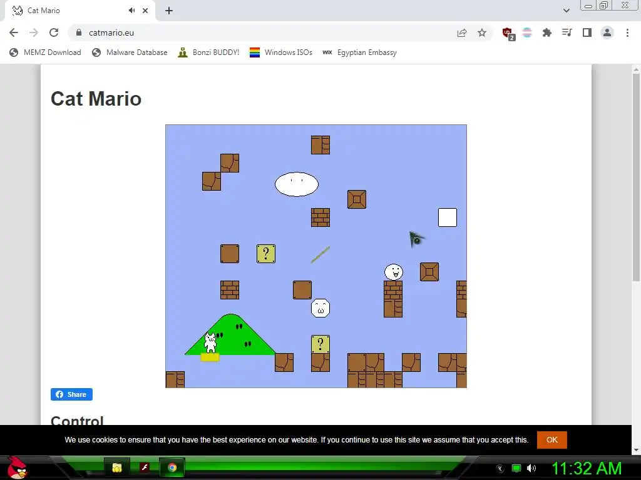This screenshot has height=480, width=641.
Task: Click the scrollbar up arrow
Action: pyautogui.click(x=636, y=69)
